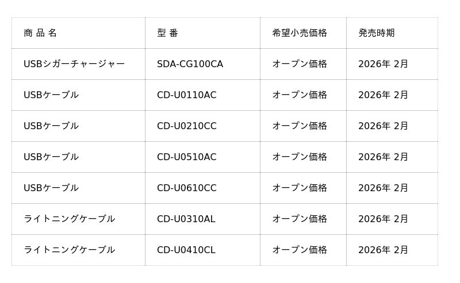Click model number CD-U0310AL
The width and height of the screenshot is (460, 283).
tap(186, 219)
